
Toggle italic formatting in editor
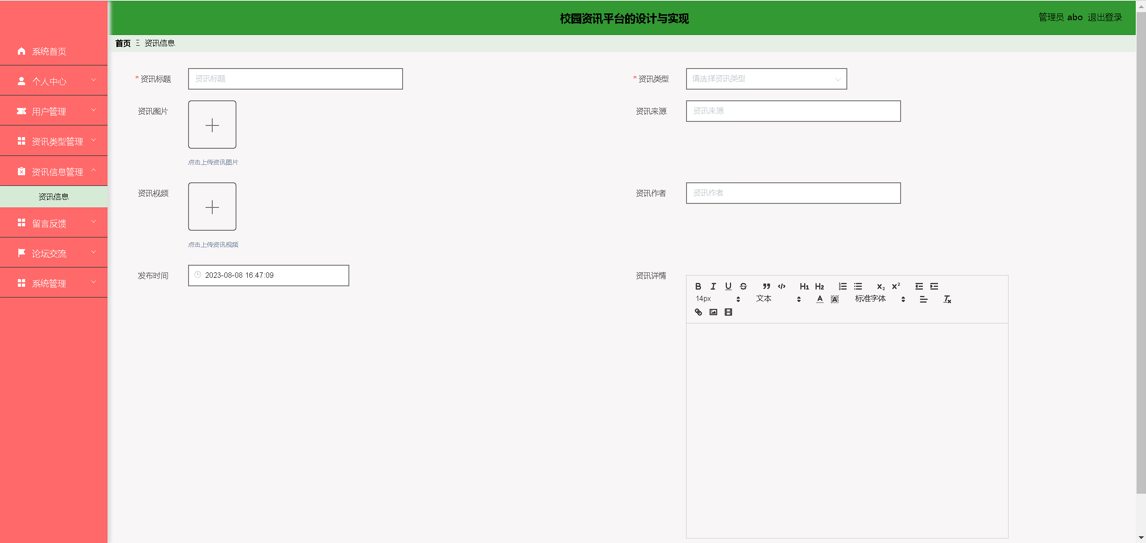pyautogui.click(x=713, y=286)
